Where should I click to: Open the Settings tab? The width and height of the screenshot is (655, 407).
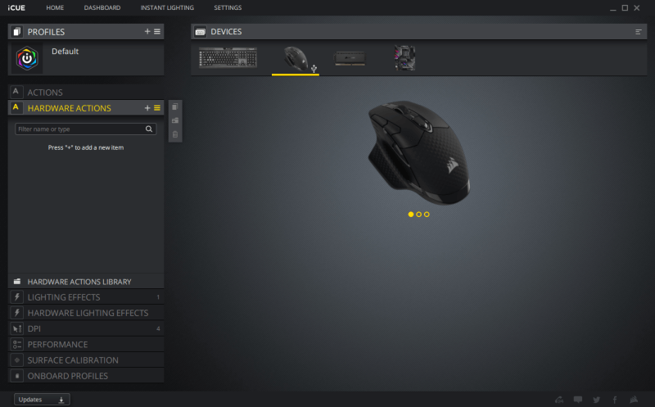point(228,7)
